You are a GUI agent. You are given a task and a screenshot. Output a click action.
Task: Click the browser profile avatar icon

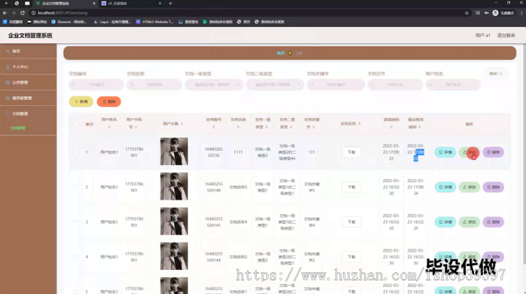coord(496,13)
